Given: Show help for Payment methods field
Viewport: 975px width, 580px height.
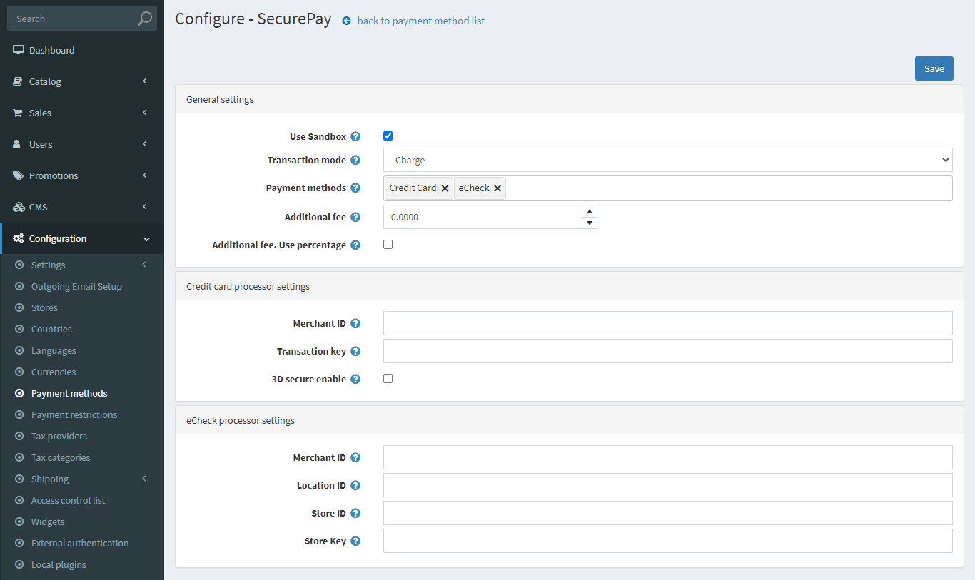Looking at the screenshot, I should (x=355, y=188).
